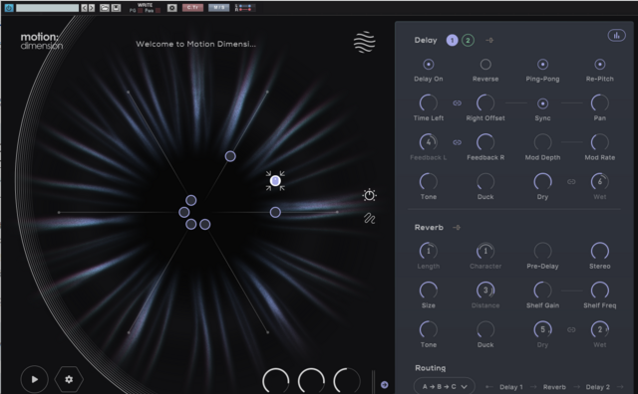Click the Time Left knob
Screen dimensions: 638x394
pyautogui.click(x=428, y=103)
